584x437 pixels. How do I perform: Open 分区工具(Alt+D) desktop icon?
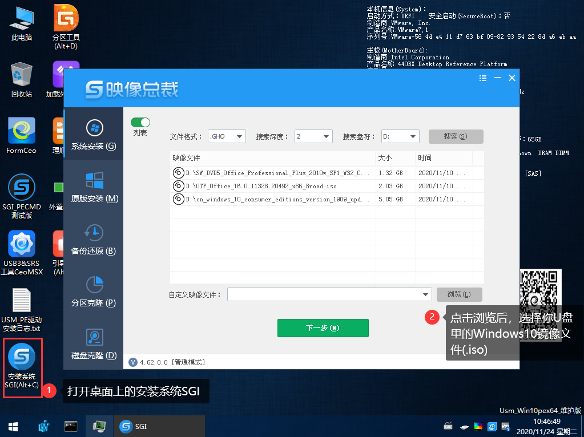66,27
